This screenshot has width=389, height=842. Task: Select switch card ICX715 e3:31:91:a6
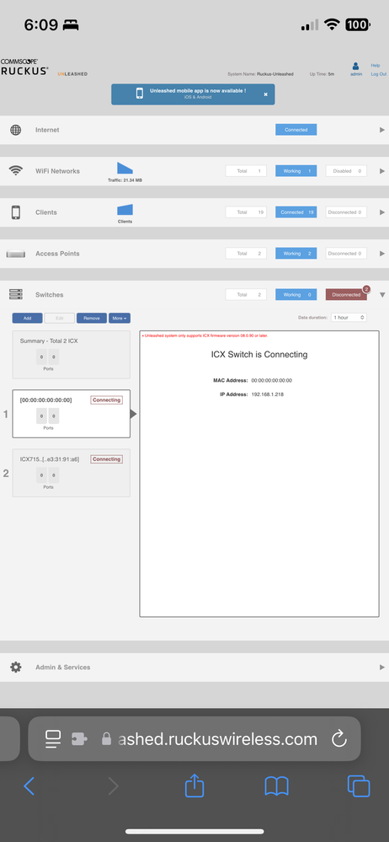(x=72, y=473)
